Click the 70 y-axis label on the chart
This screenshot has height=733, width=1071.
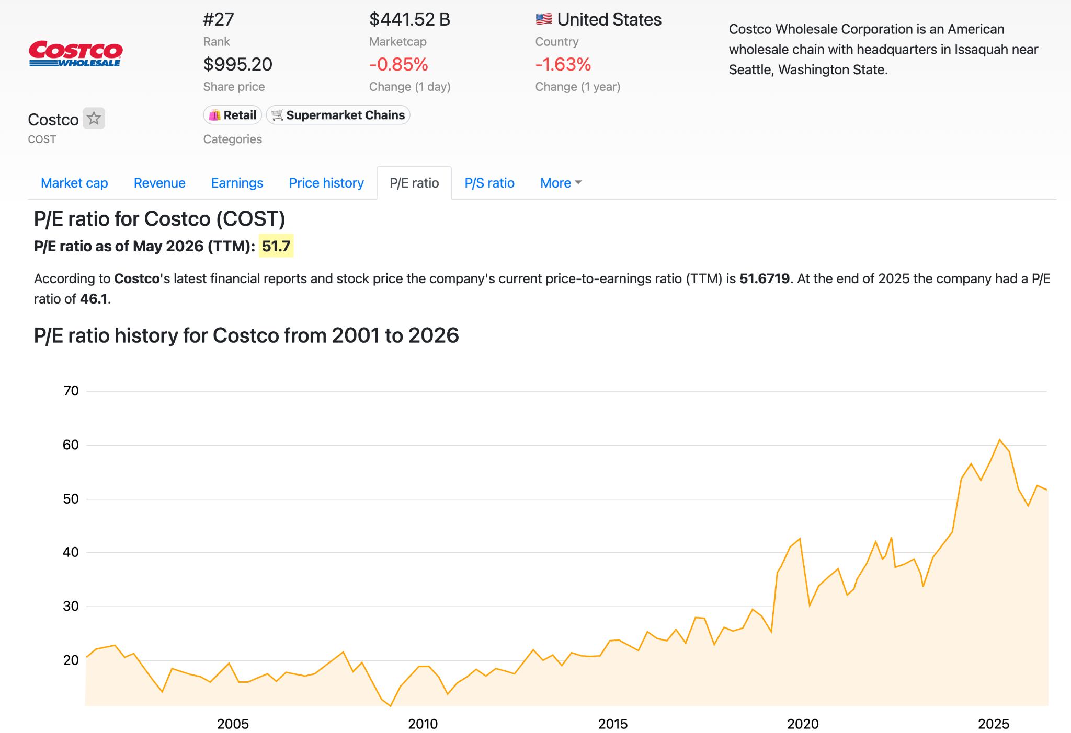(71, 391)
